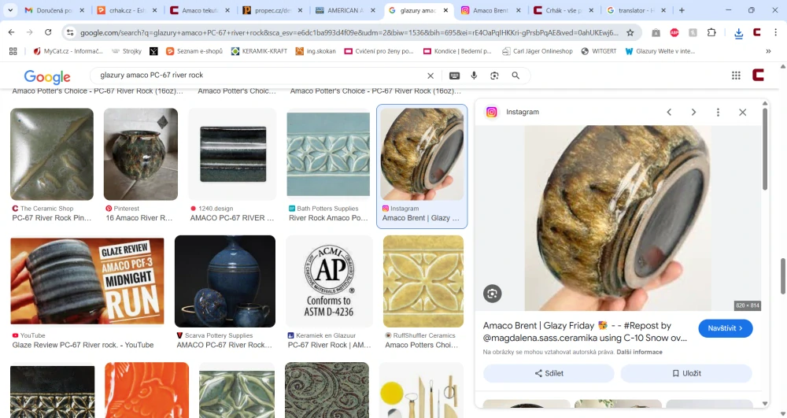Open the Extensions puzzle menu
The width and height of the screenshot is (787, 418).
tap(711, 32)
